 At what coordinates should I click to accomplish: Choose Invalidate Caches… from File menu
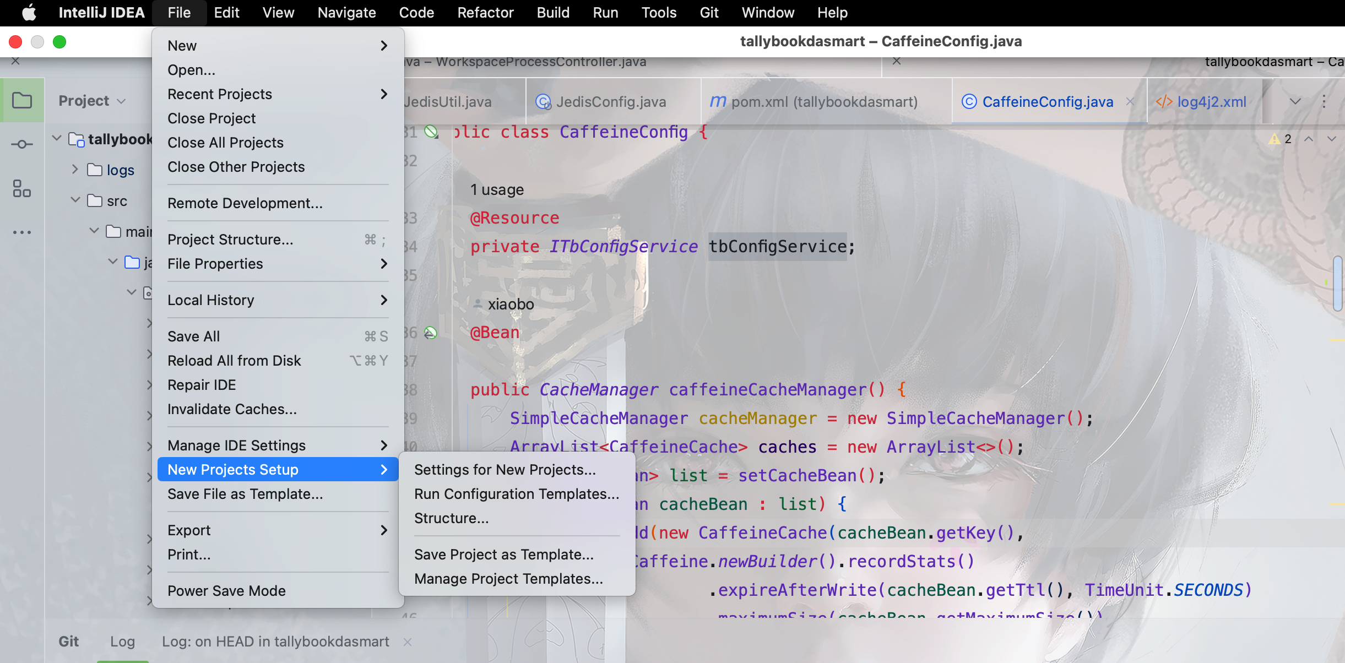pos(232,409)
